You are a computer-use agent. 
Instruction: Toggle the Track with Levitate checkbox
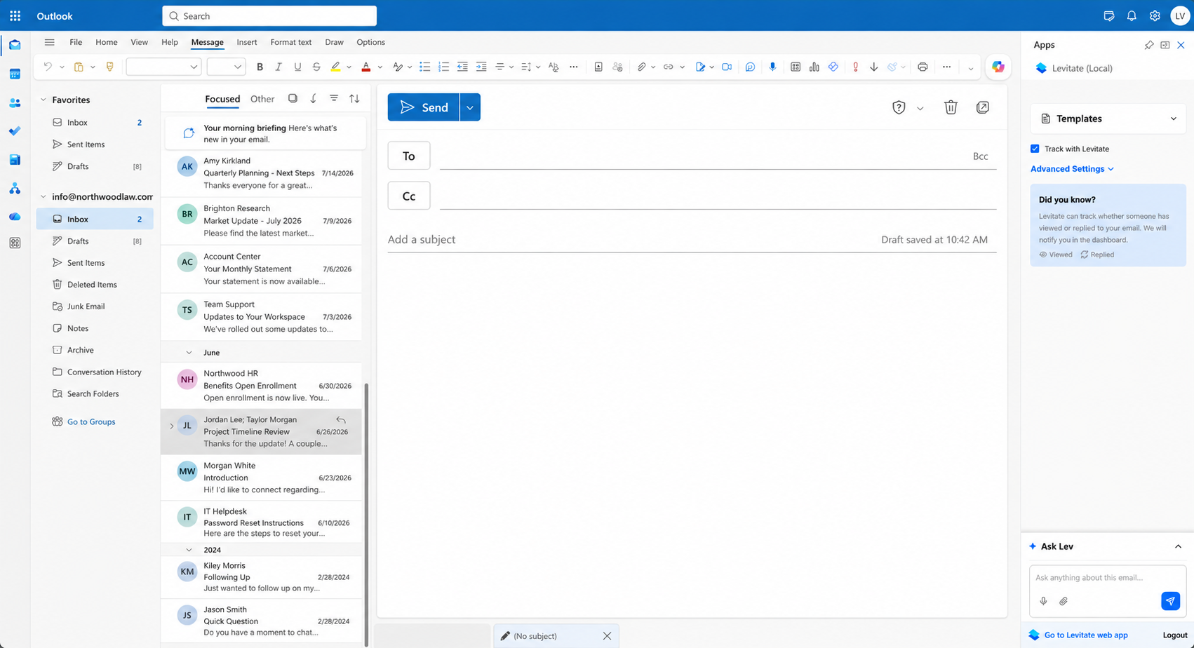click(1035, 149)
